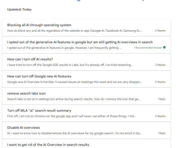Click '0 Replies' on the Turn off MLA thread
This screenshot has width=177, height=148.
pos(160,116)
